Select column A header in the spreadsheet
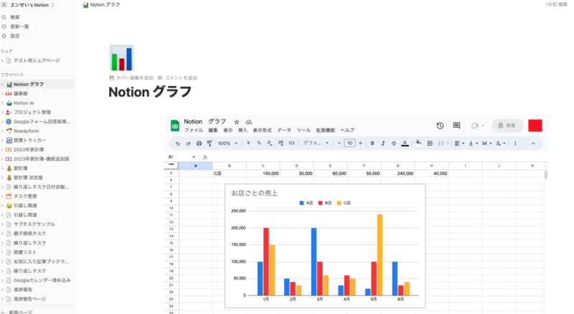 tap(195, 166)
